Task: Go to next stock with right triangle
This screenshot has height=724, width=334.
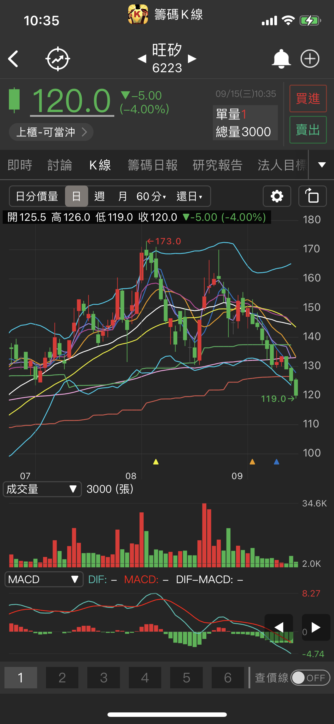Action: coord(192,59)
